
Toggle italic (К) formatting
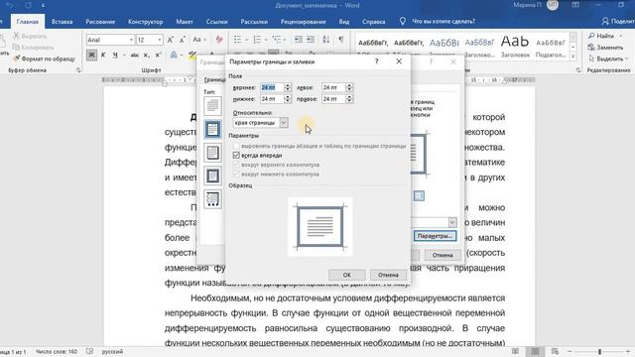click(103, 55)
